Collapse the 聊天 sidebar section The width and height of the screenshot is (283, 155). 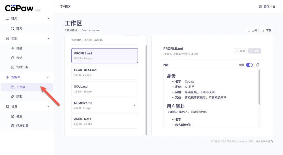[48, 19]
